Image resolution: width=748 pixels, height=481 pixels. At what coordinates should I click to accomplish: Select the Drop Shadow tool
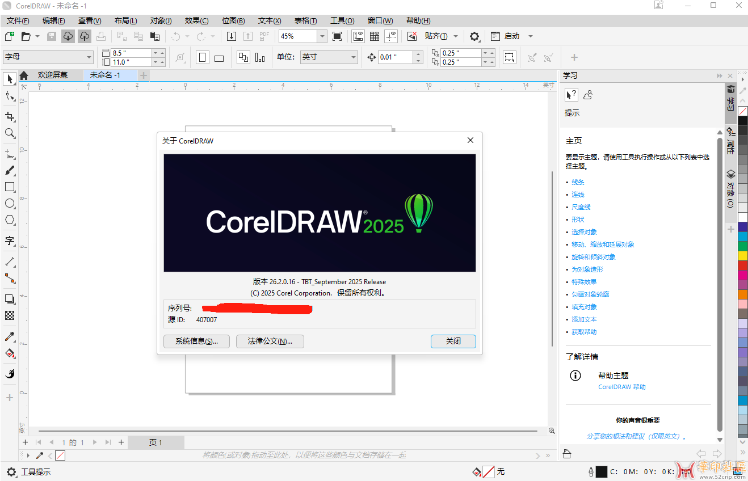pos(10,299)
